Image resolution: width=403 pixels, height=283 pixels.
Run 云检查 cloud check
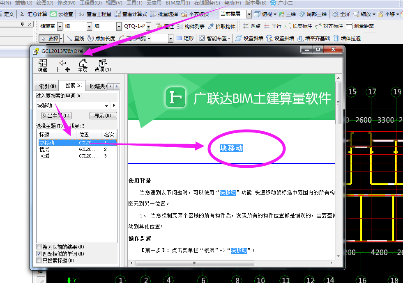[62, 14]
